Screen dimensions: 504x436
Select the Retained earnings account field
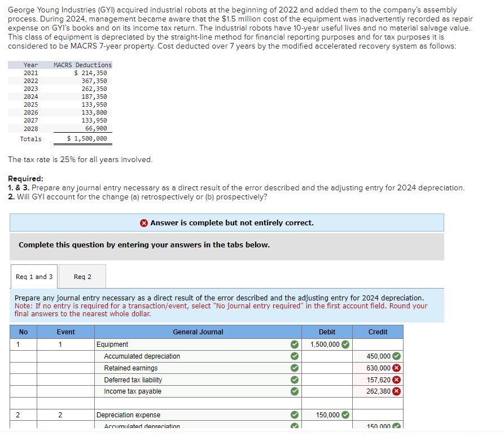point(198,368)
